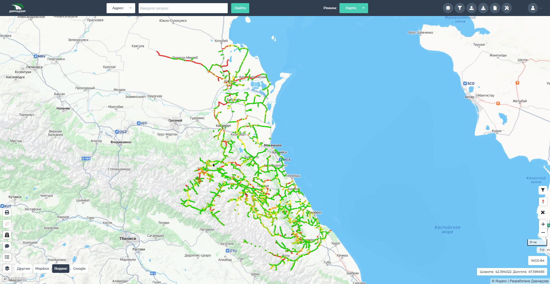Open the layers panel in top toolbar
This screenshot has height=284, width=550.
coord(448,8)
